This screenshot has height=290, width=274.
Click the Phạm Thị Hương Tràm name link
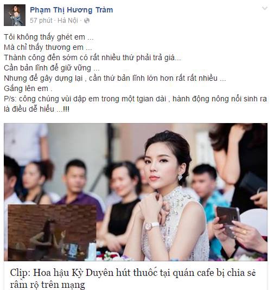[72, 10]
